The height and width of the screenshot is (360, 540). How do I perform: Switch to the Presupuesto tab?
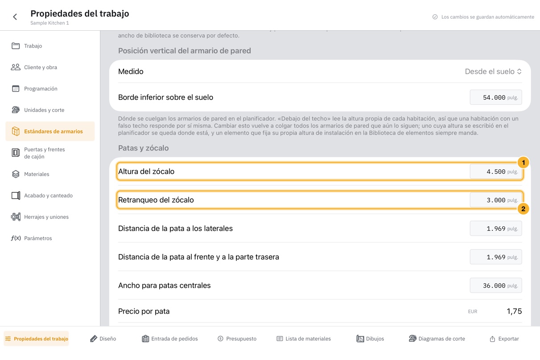(237, 339)
